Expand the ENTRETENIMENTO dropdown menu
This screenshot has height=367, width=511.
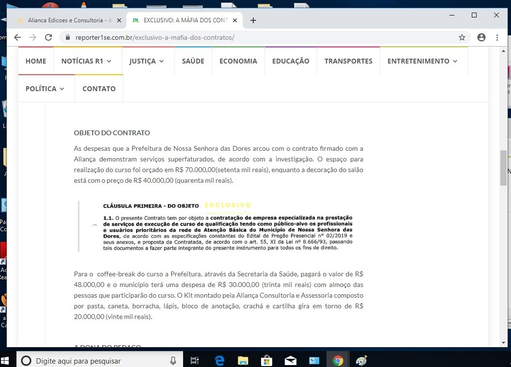pyautogui.click(x=422, y=61)
